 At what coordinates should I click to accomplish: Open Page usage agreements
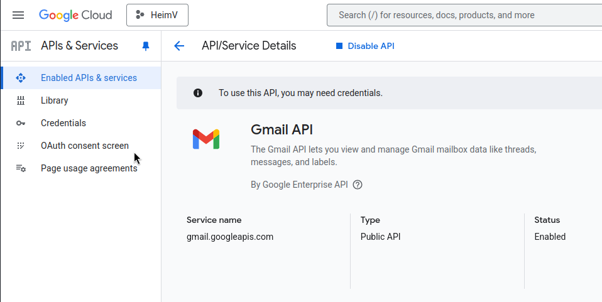coord(81,168)
